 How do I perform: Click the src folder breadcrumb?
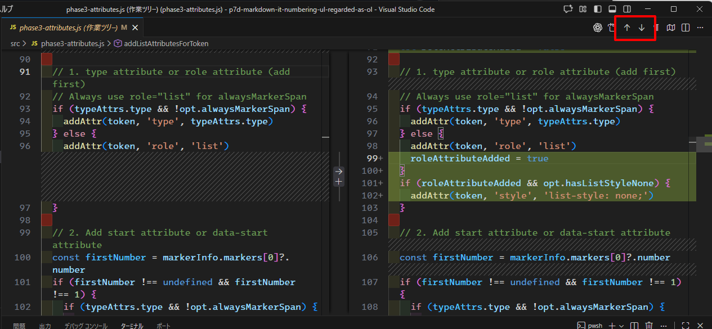click(x=15, y=43)
